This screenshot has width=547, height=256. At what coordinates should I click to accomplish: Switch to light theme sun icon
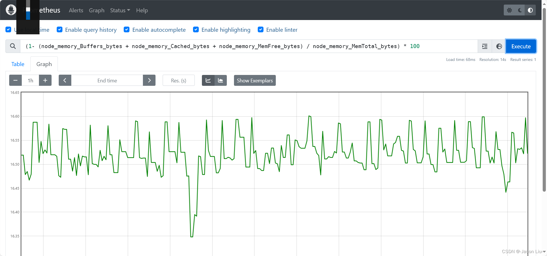[x=509, y=10]
